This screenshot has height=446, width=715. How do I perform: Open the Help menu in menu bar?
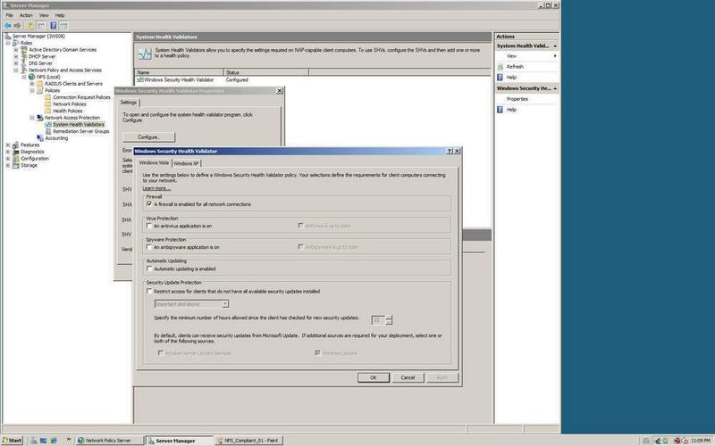[60, 15]
